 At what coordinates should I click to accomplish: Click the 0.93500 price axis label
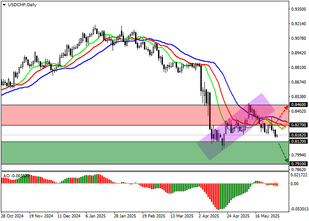pyautogui.click(x=298, y=9)
